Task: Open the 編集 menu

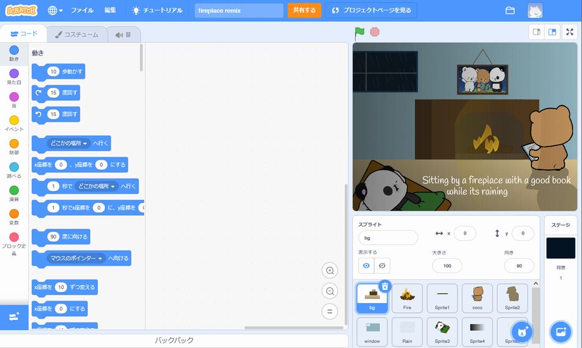Action: tap(110, 11)
